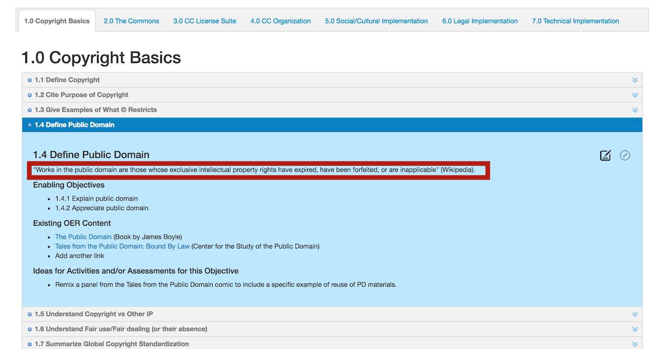Screen dimensions: 664x349
Task: Follow the Tales from the Public Domain link
Action: pyautogui.click(x=122, y=246)
